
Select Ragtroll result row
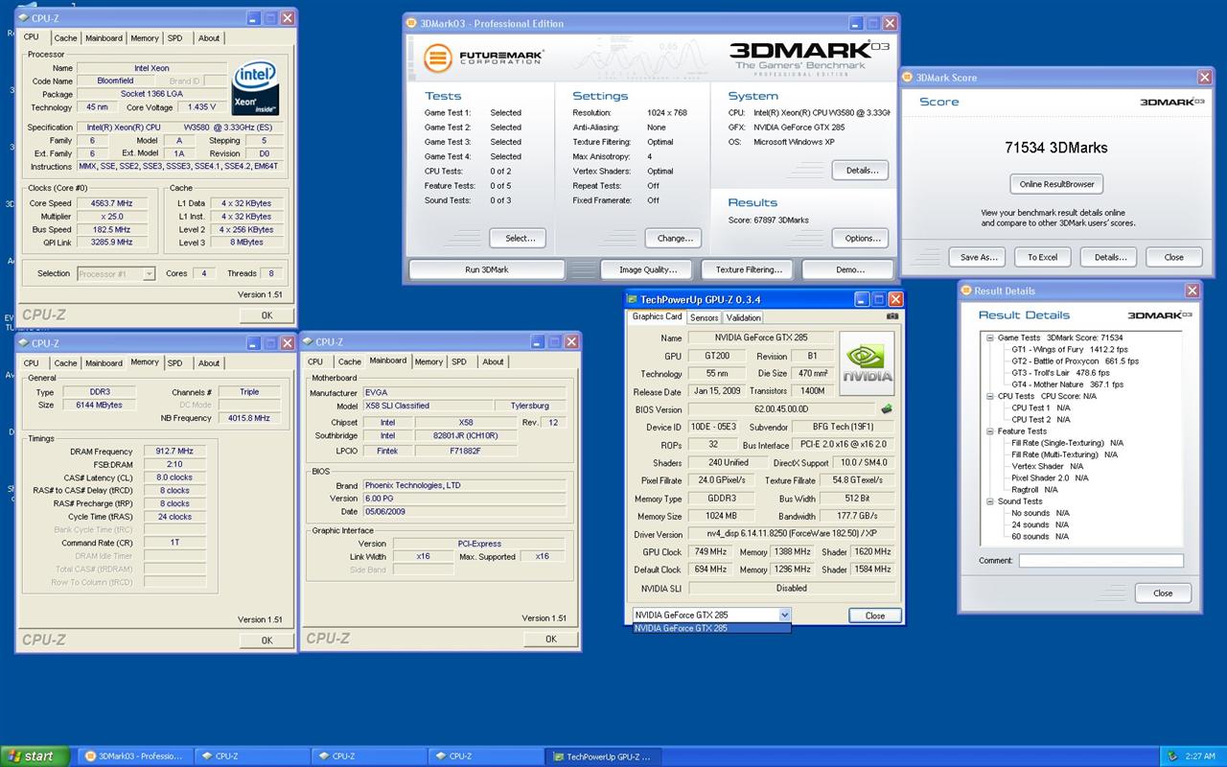[1035, 489]
